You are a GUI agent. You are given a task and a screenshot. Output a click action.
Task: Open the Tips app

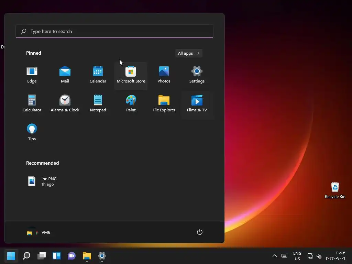pyautogui.click(x=32, y=132)
